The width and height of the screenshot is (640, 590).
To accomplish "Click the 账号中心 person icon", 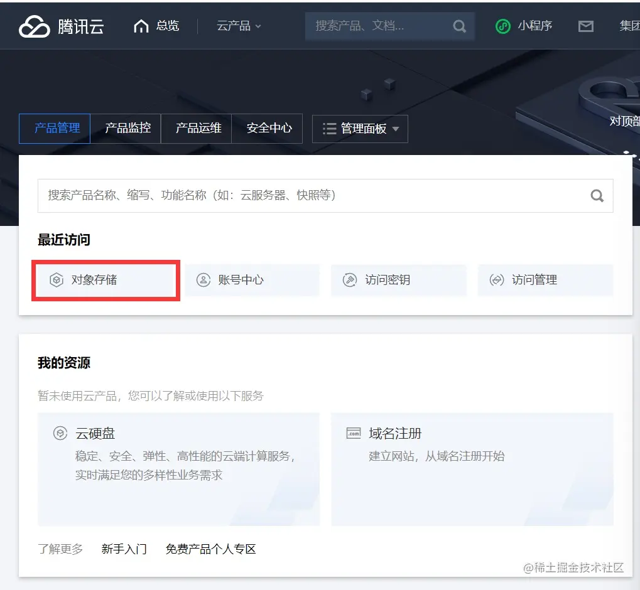I will pyautogui.click(x=203, y=280).
